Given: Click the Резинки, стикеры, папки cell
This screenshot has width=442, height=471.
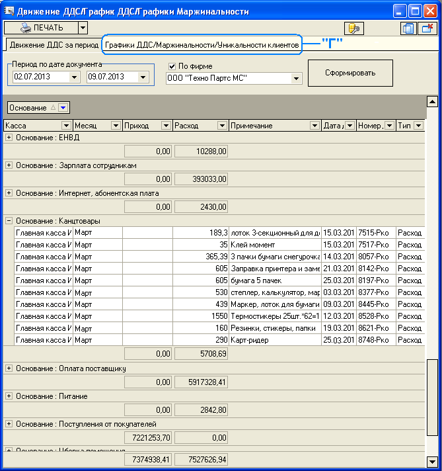Looking at the screenshot, I should point(275,328).
